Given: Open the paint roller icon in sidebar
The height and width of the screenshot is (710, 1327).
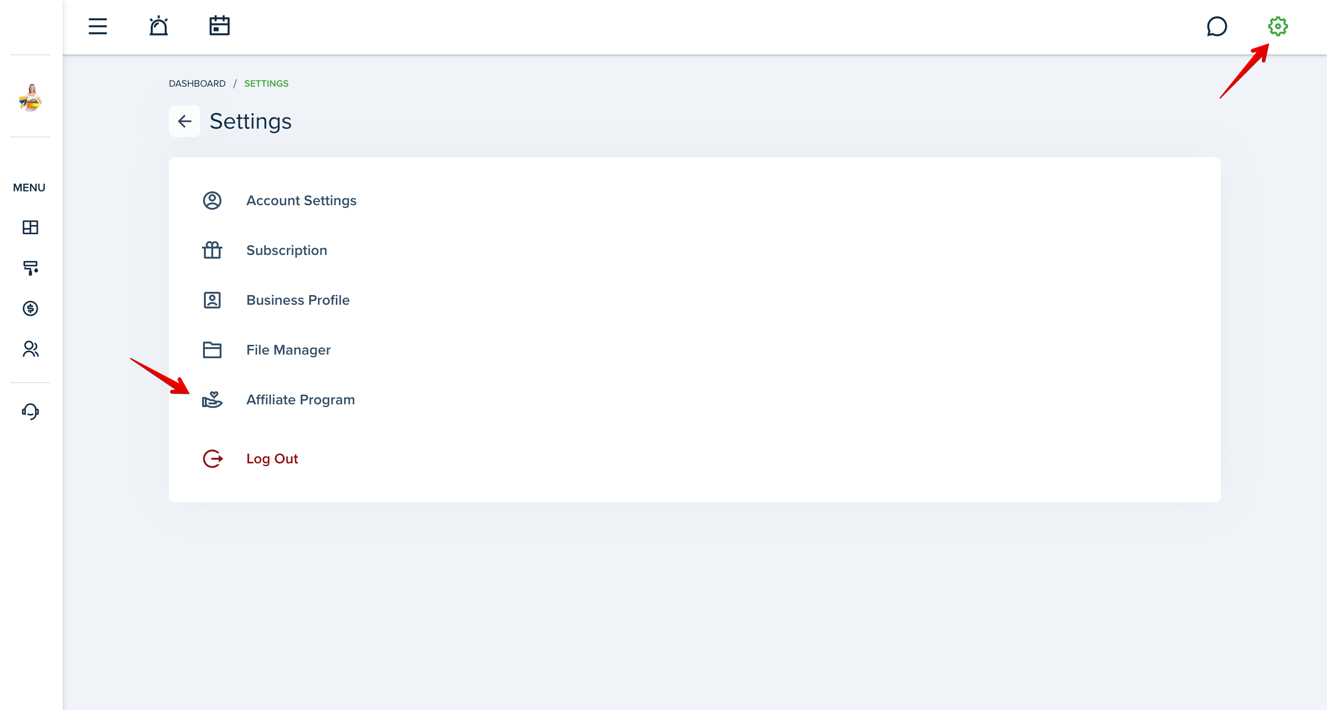Looking at the screenshot, I should (30, 268).
